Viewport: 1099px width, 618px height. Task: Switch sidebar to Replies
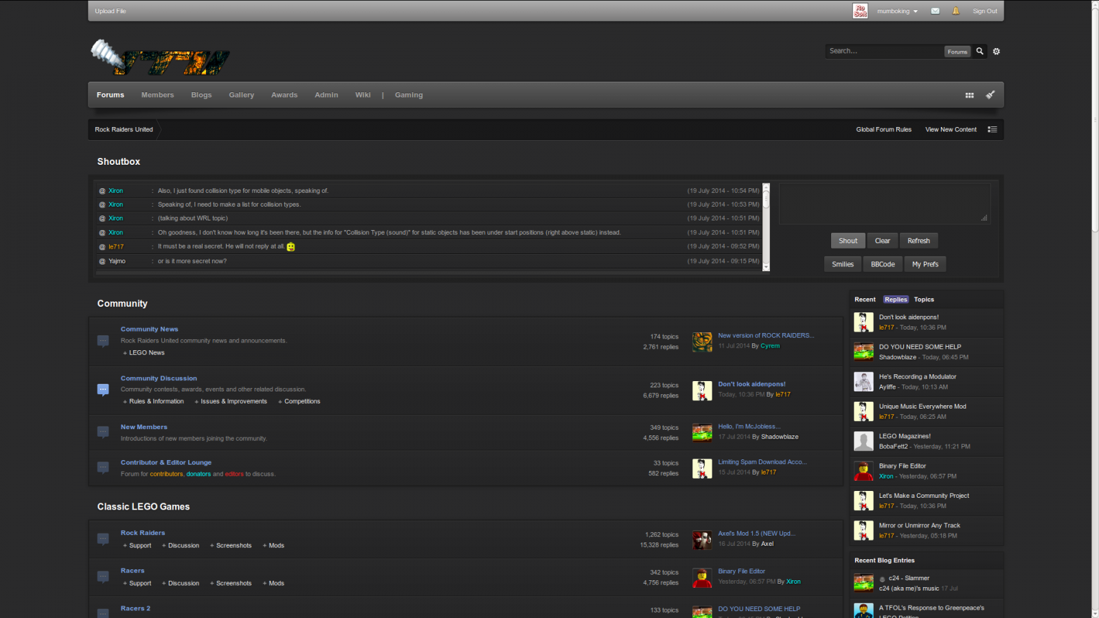click(896, 299)
